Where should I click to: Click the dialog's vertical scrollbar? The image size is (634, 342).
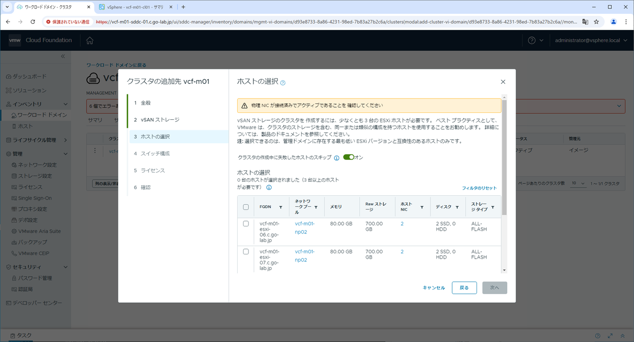(504, 158)
